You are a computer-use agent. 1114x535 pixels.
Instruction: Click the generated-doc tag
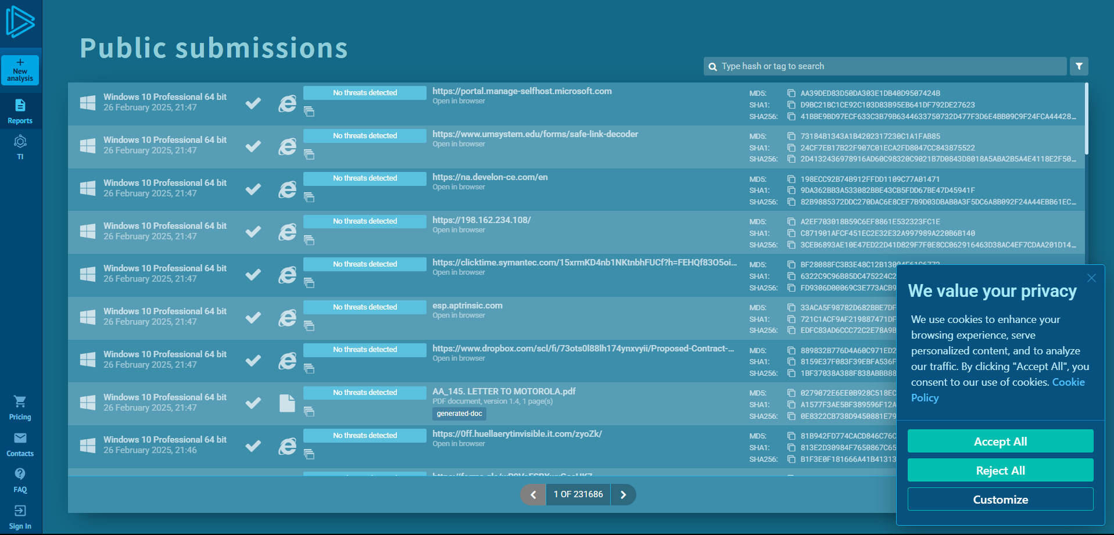point(459,414)
